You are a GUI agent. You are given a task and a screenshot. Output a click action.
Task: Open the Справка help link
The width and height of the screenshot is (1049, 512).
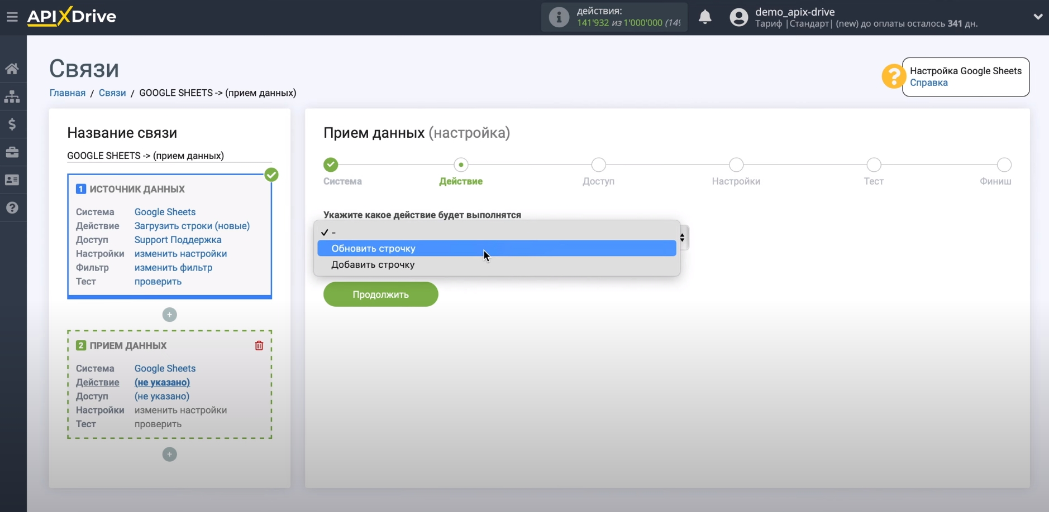[x=928, y=83]
